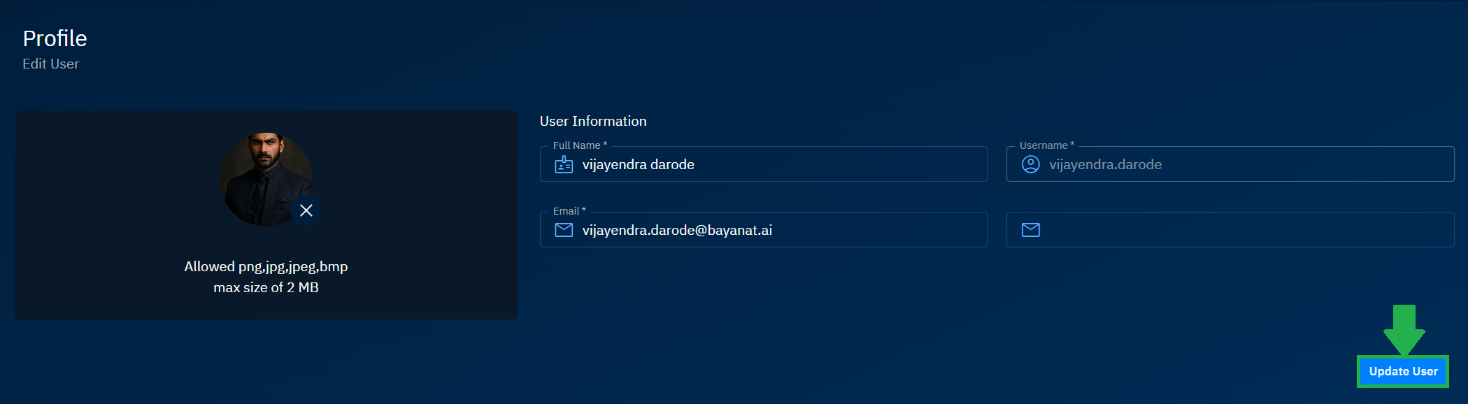Click the Update User button
This screenshot has width=1468, height=404.
click(x=1403, y=371)
